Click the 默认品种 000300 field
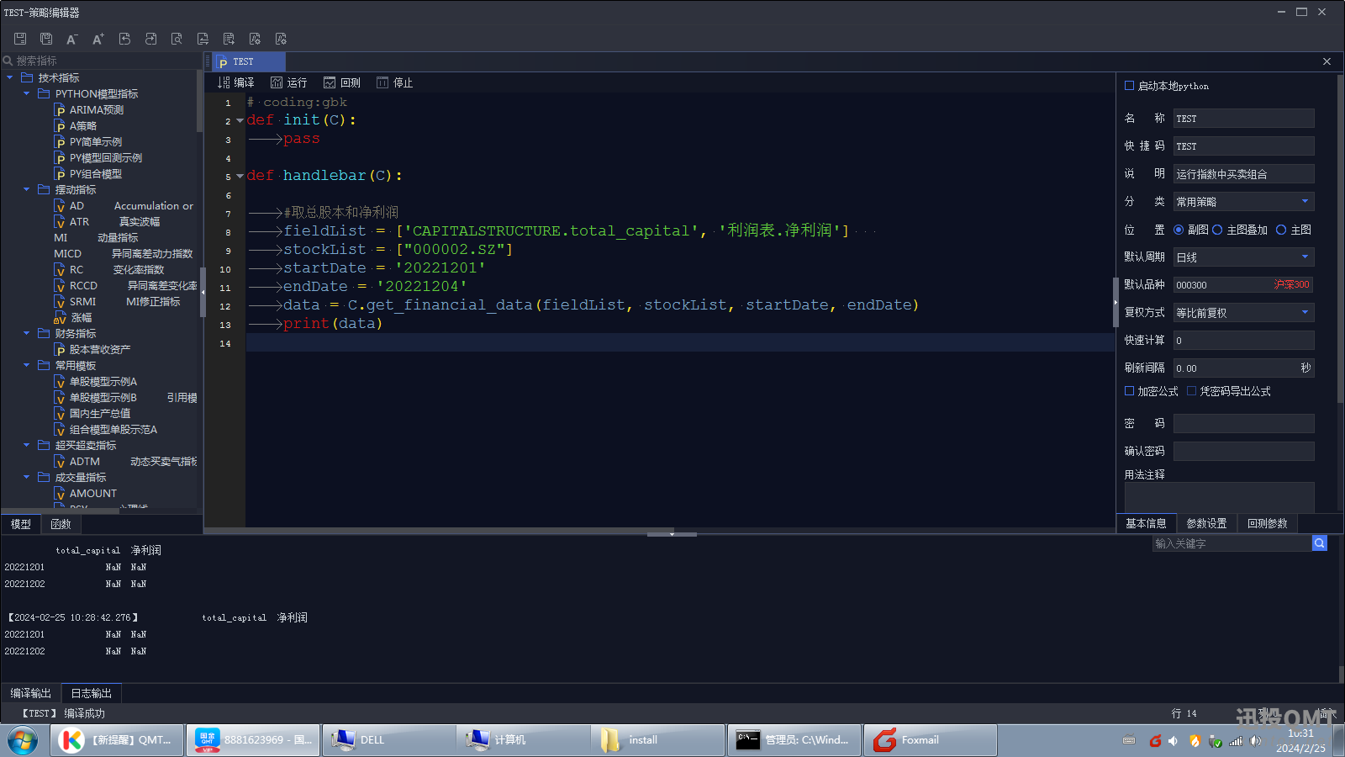Viewport: 1345px width, 757px height. [1243, 285]
